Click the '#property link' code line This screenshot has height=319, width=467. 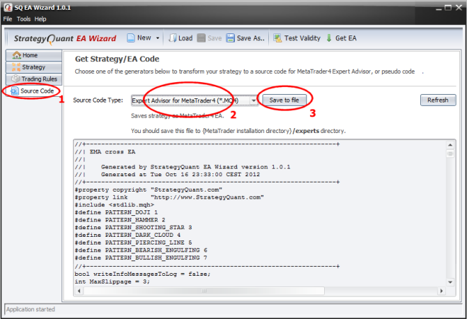pyautogui.click(x=169, y=197)
